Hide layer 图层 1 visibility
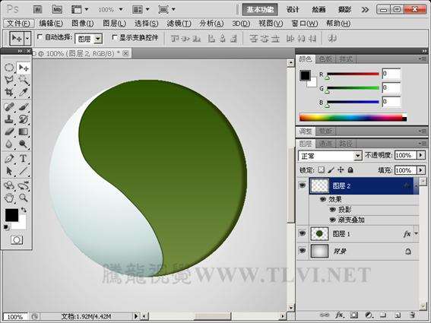 (303, 233)
